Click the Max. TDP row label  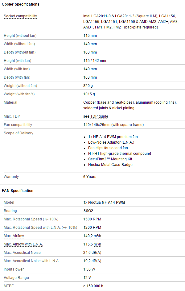[x=12, y=116]
